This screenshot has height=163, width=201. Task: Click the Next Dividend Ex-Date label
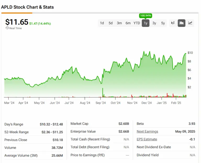(154, 147)
